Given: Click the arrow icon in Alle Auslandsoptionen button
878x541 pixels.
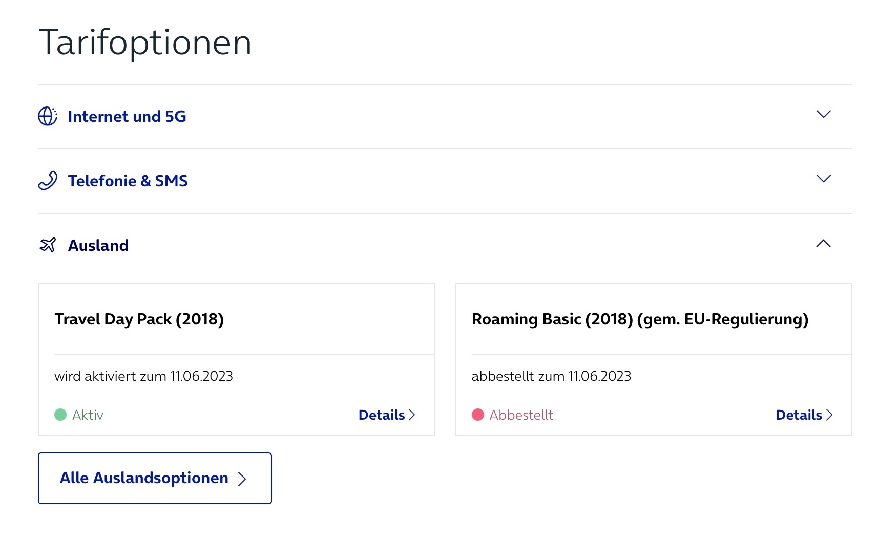Looking at the screenshot, I should (x=242, y=479).
